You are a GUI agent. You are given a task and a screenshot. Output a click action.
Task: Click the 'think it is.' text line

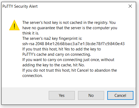(x=31, y=33)
